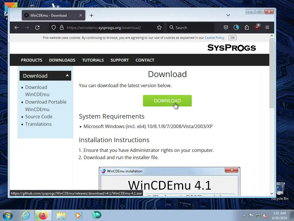Open the Source Code sidebar link

pyautogui.click(x=39, y=117)
